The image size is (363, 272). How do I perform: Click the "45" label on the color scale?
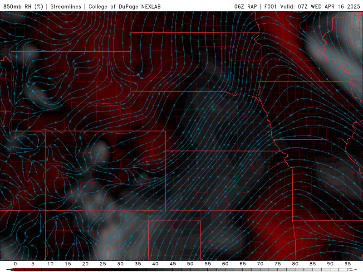[173, 264]
